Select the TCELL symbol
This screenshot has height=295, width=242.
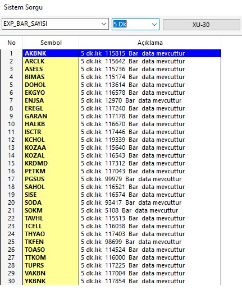coord(33,226)
